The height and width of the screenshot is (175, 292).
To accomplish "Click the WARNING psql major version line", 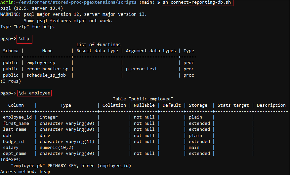I will click(x=73, y=14).
